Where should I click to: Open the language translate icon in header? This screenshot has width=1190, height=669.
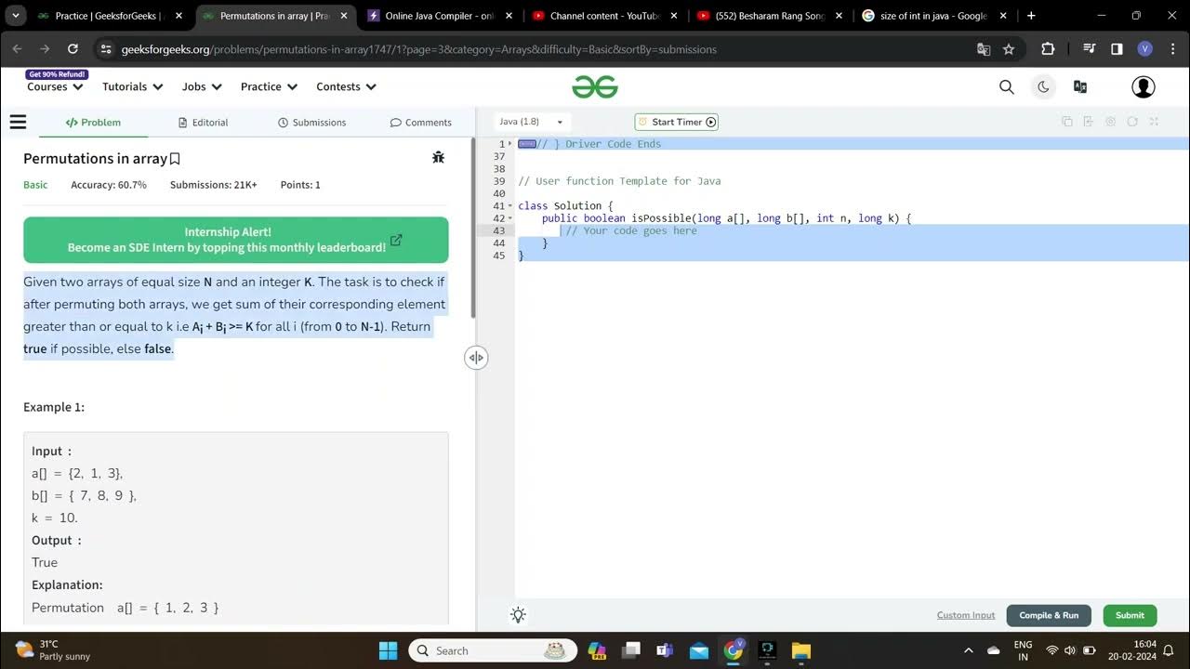coord(1080,86)
